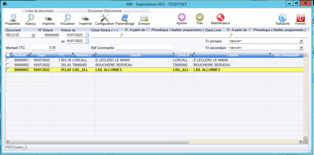Click the Rafraîchir refresh icon
Image resolution: width=314 pixels, height=155 pixels.
click(x=282, y=18)
